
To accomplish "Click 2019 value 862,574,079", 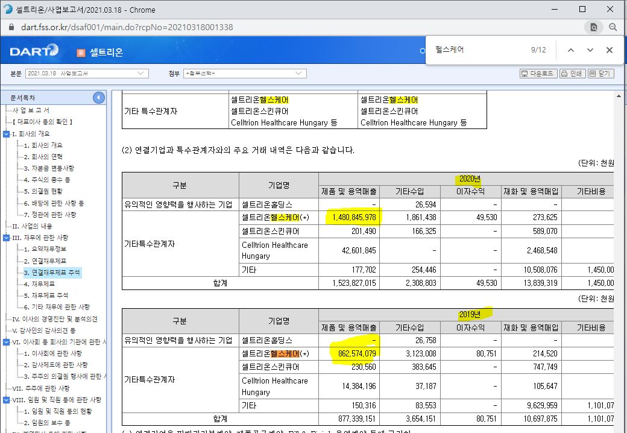I will tap(357, 353).
